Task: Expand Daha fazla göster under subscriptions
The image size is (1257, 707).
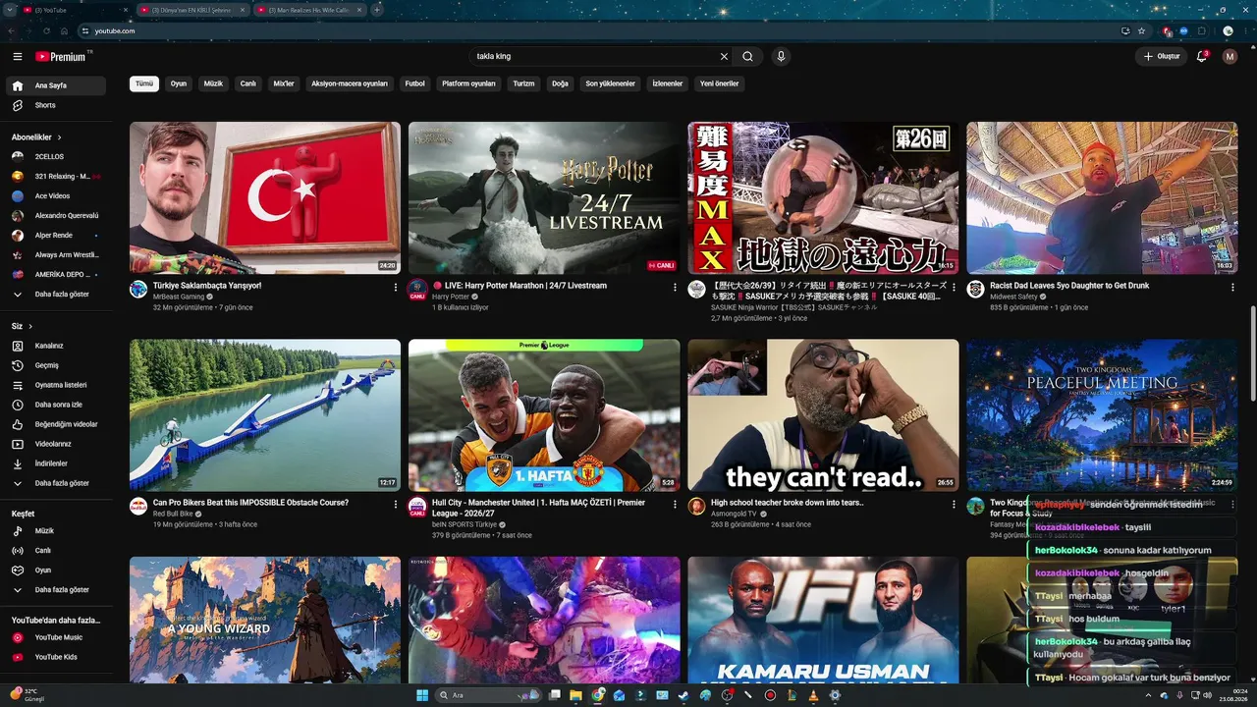Action: click(x=57, y=294)
